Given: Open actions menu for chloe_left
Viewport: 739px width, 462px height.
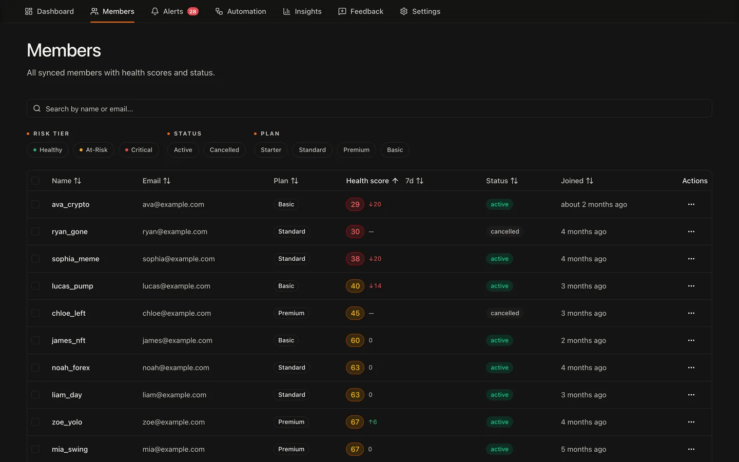Looking at the screenshot, I should 691,313.
